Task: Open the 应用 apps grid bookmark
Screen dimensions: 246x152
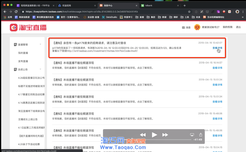Action: pyautogui.click(x=8, y=17)
